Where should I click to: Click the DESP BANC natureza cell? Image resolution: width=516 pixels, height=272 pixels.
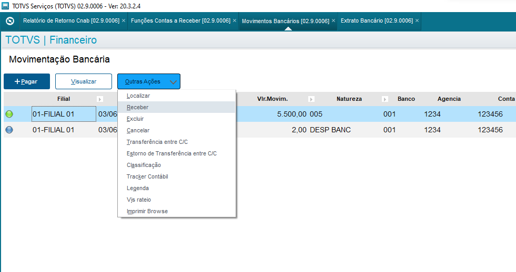click(330, 130)
